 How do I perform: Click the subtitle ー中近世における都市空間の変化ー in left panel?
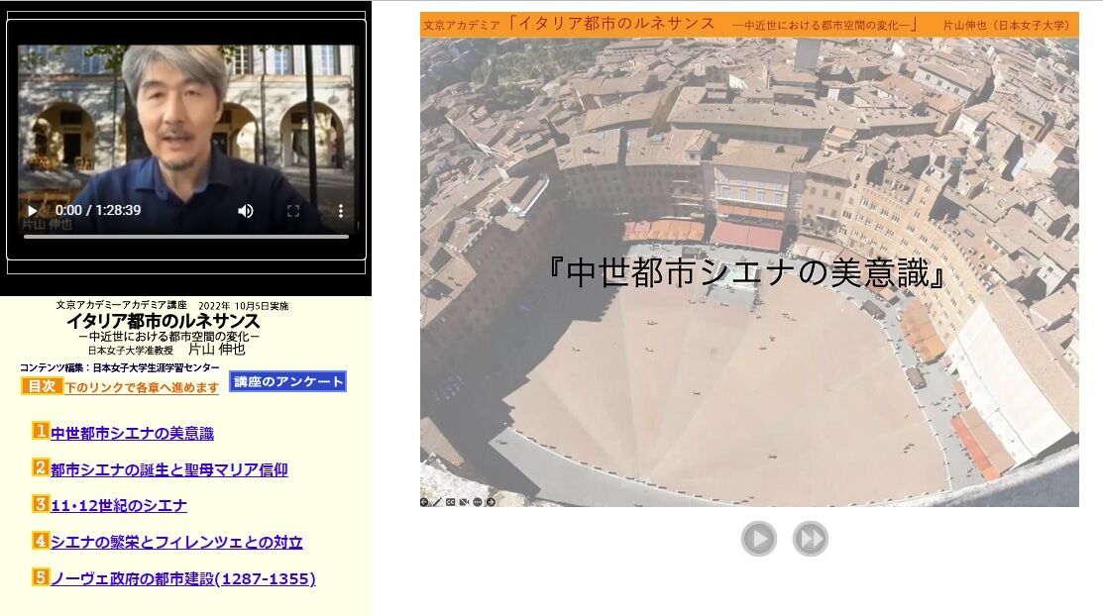point(169,337)
